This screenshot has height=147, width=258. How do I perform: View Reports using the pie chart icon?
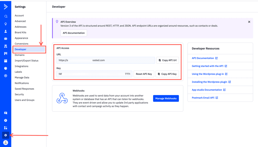(x=5, y=68)
